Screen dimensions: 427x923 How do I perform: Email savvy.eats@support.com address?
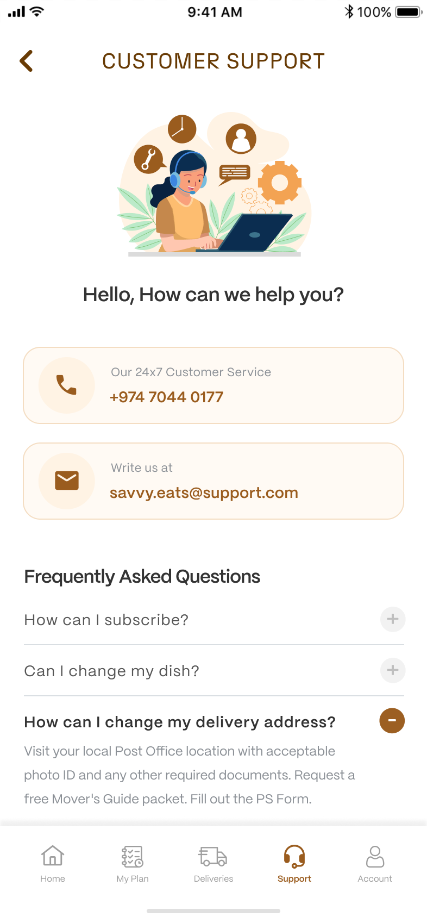click(204, 493)
